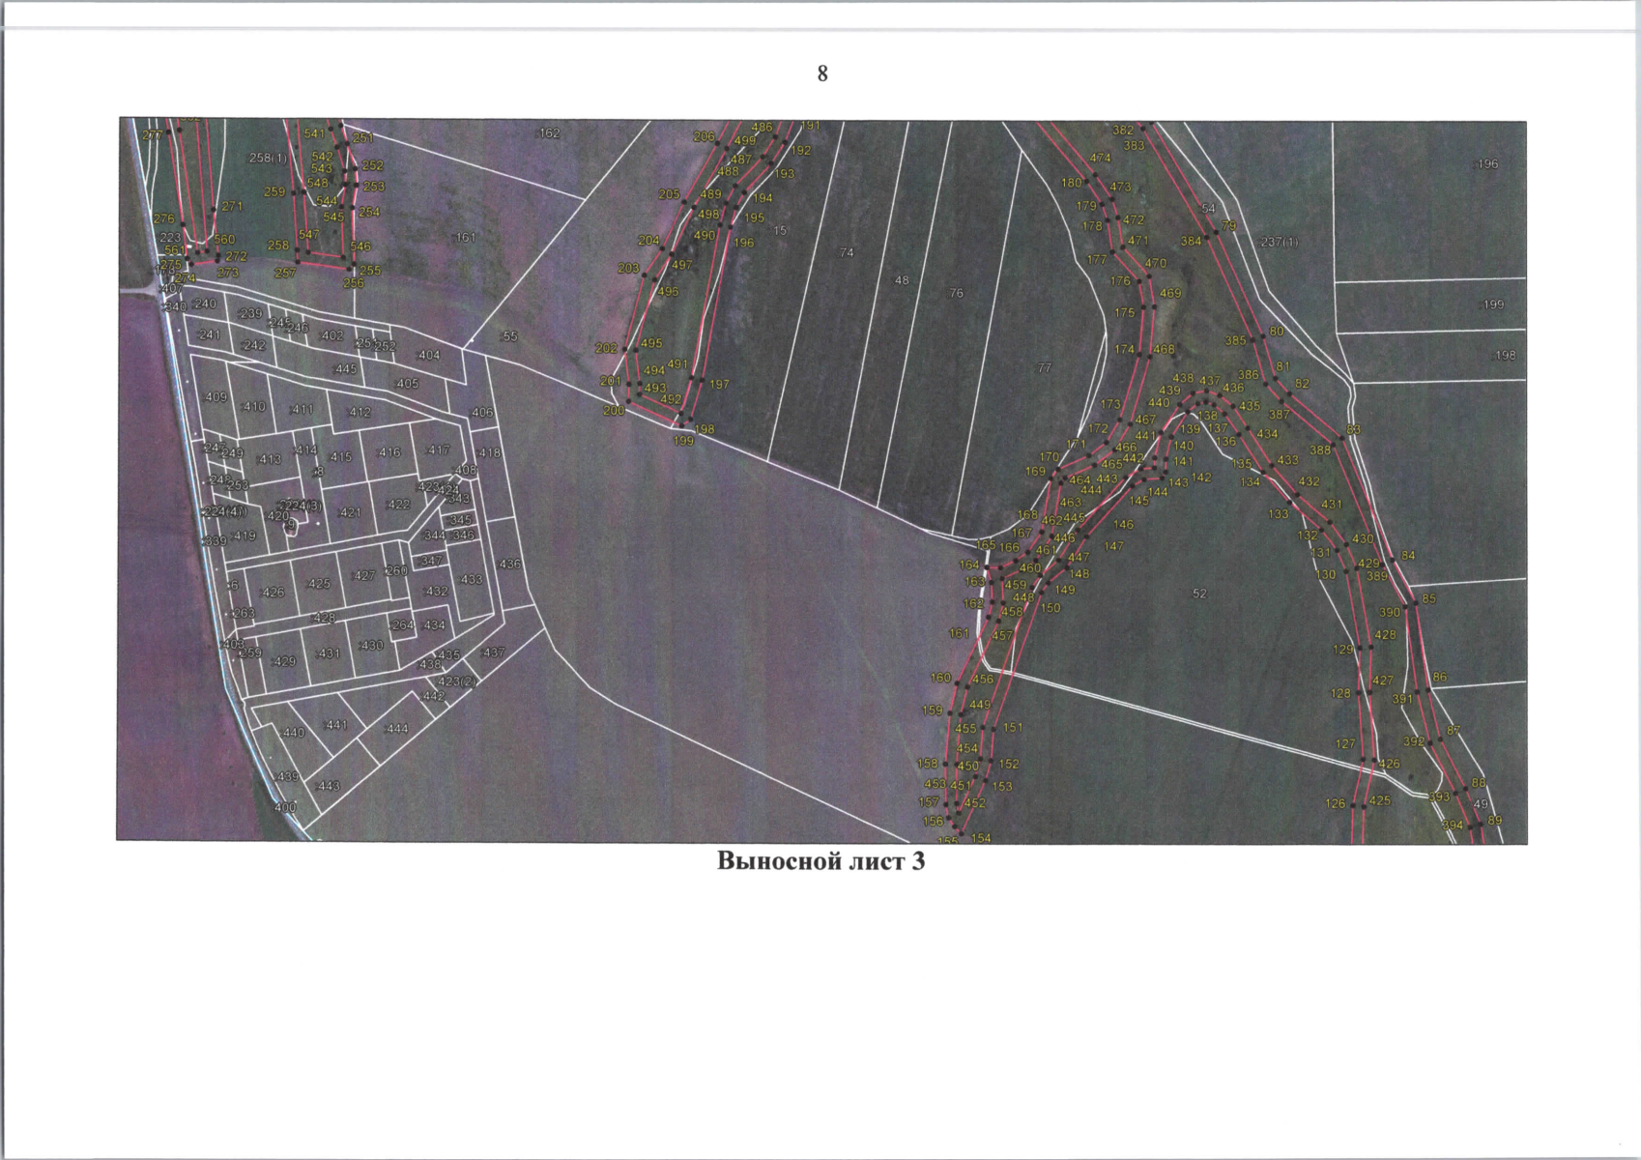Select plot label 404

[428, 355]
